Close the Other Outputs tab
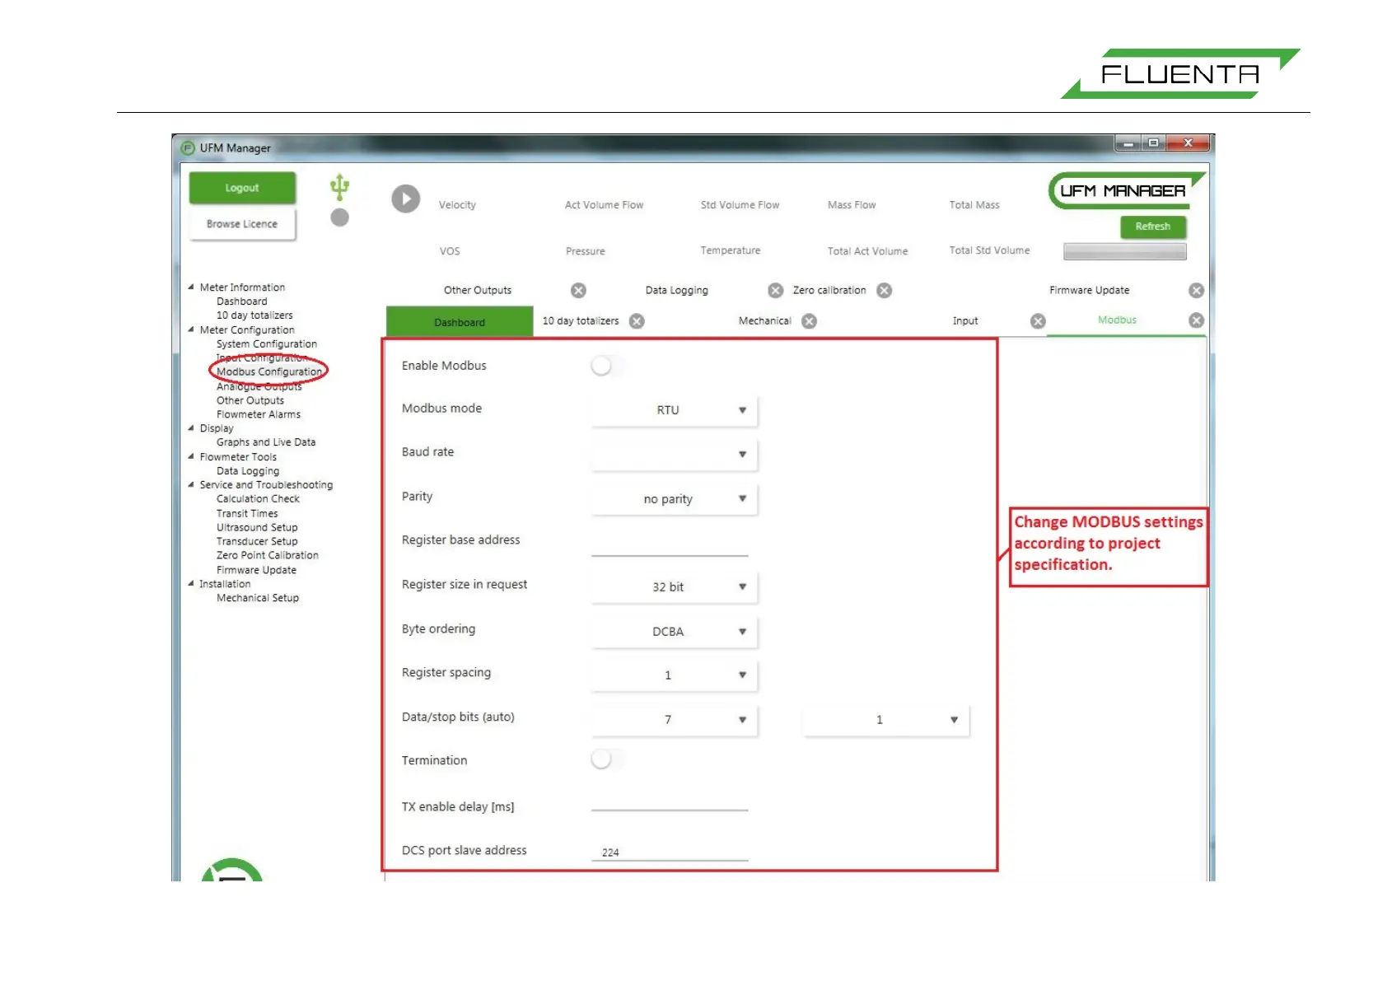 (579, 290)
